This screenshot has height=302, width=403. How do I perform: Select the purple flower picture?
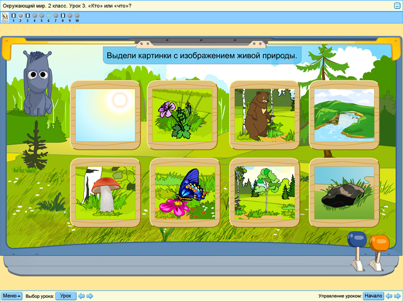tap(182, 115)
